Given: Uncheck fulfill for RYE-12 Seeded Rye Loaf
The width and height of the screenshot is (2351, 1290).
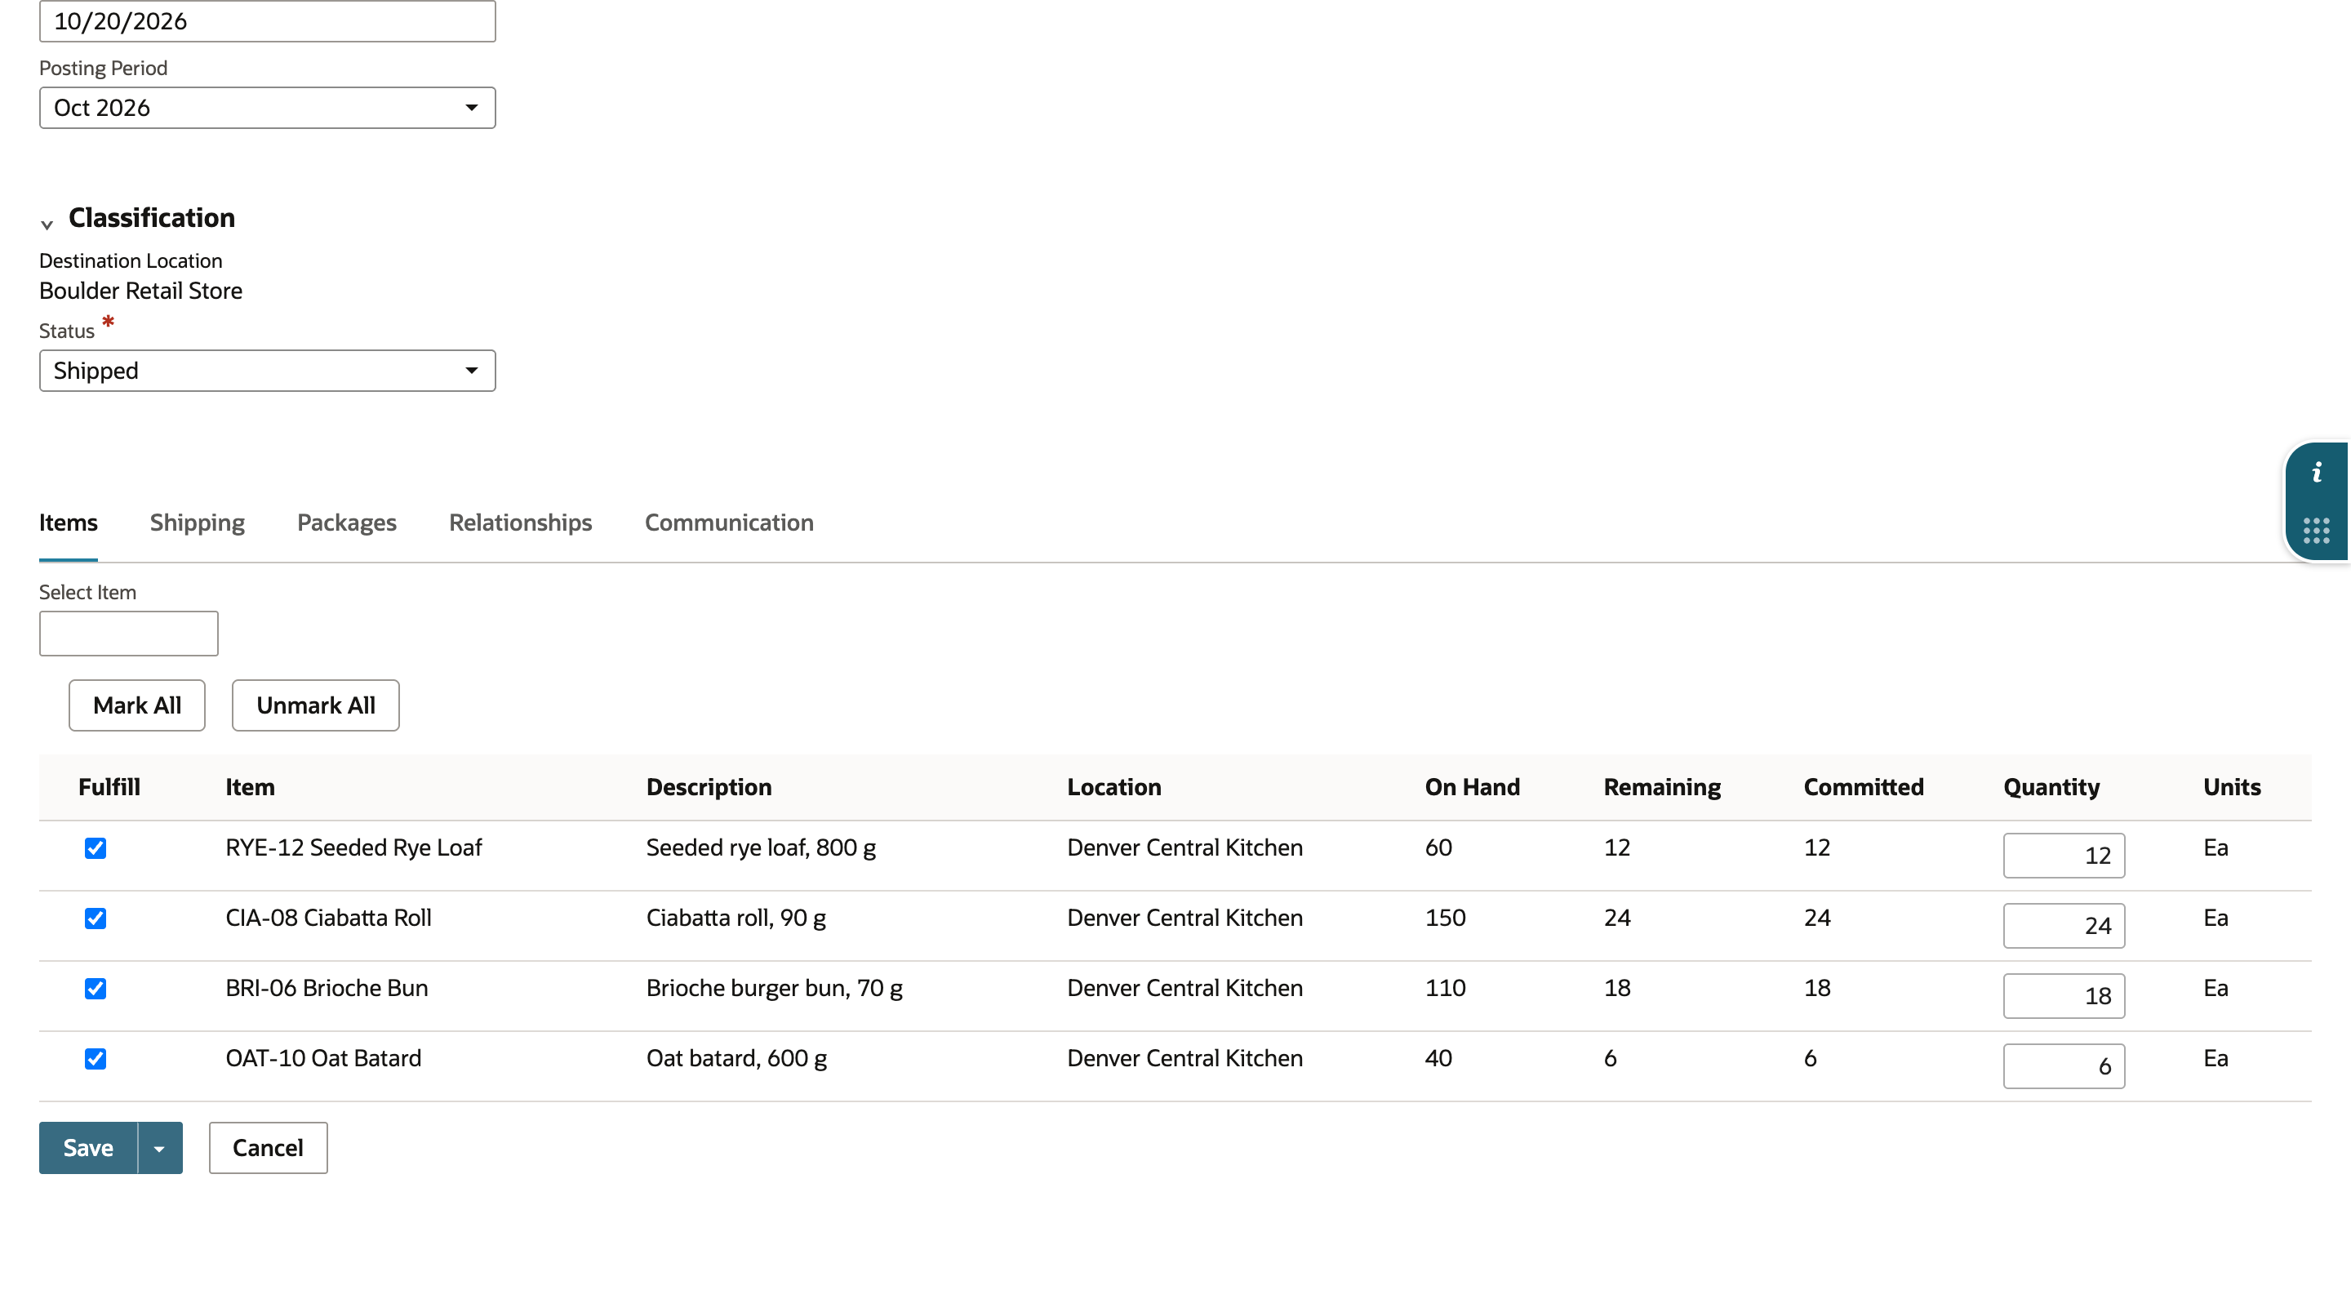Looking at the screenshot, I should (95, 848).
